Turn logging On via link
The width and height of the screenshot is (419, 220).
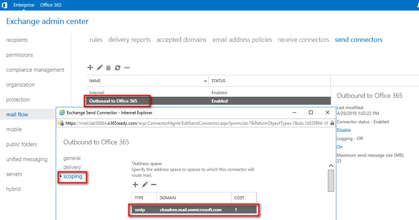tap(340, 147)
